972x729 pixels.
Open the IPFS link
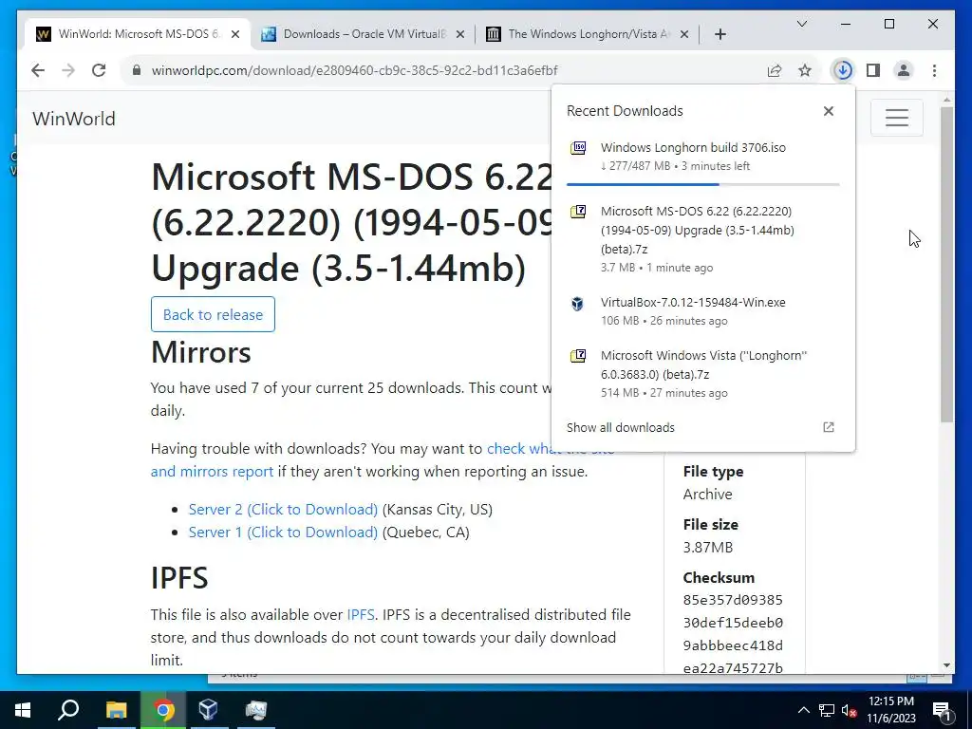[x=360, y=615]
